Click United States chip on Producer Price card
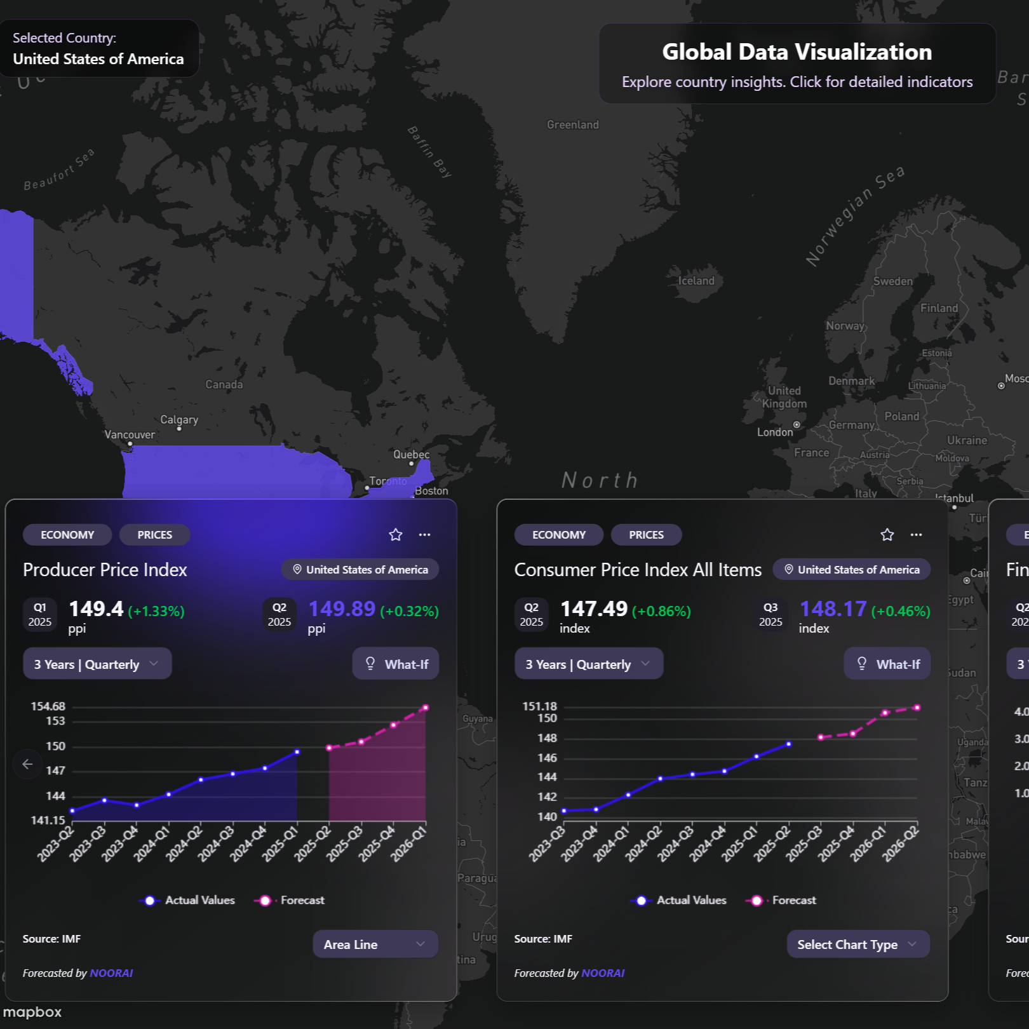This screenshot has height=1029, width=1029. click(x=360, y=570)
